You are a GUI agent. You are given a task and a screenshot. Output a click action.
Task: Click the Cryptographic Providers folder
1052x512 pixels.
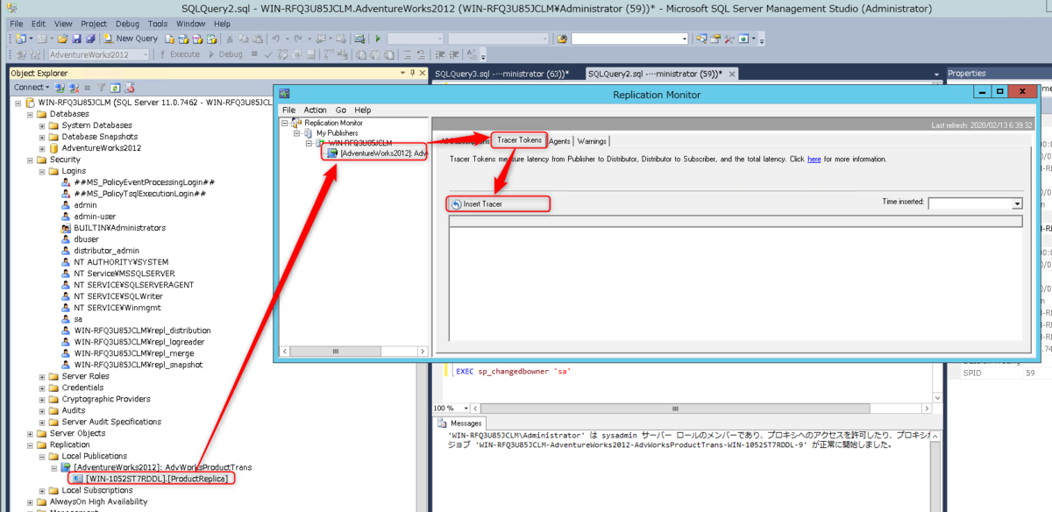[x=106, y=399]
